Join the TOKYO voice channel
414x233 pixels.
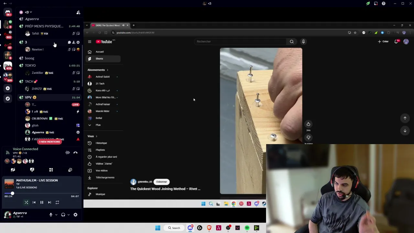pos(49,65)
